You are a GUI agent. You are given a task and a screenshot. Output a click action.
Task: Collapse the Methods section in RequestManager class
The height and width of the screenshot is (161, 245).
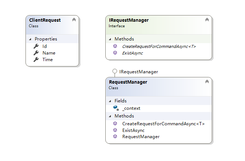[x=110, y=116]
